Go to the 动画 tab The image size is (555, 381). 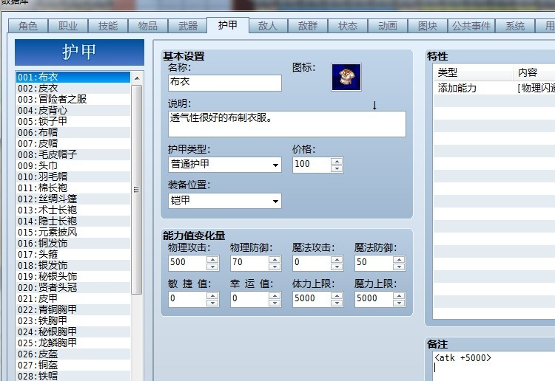pos(388,26)
